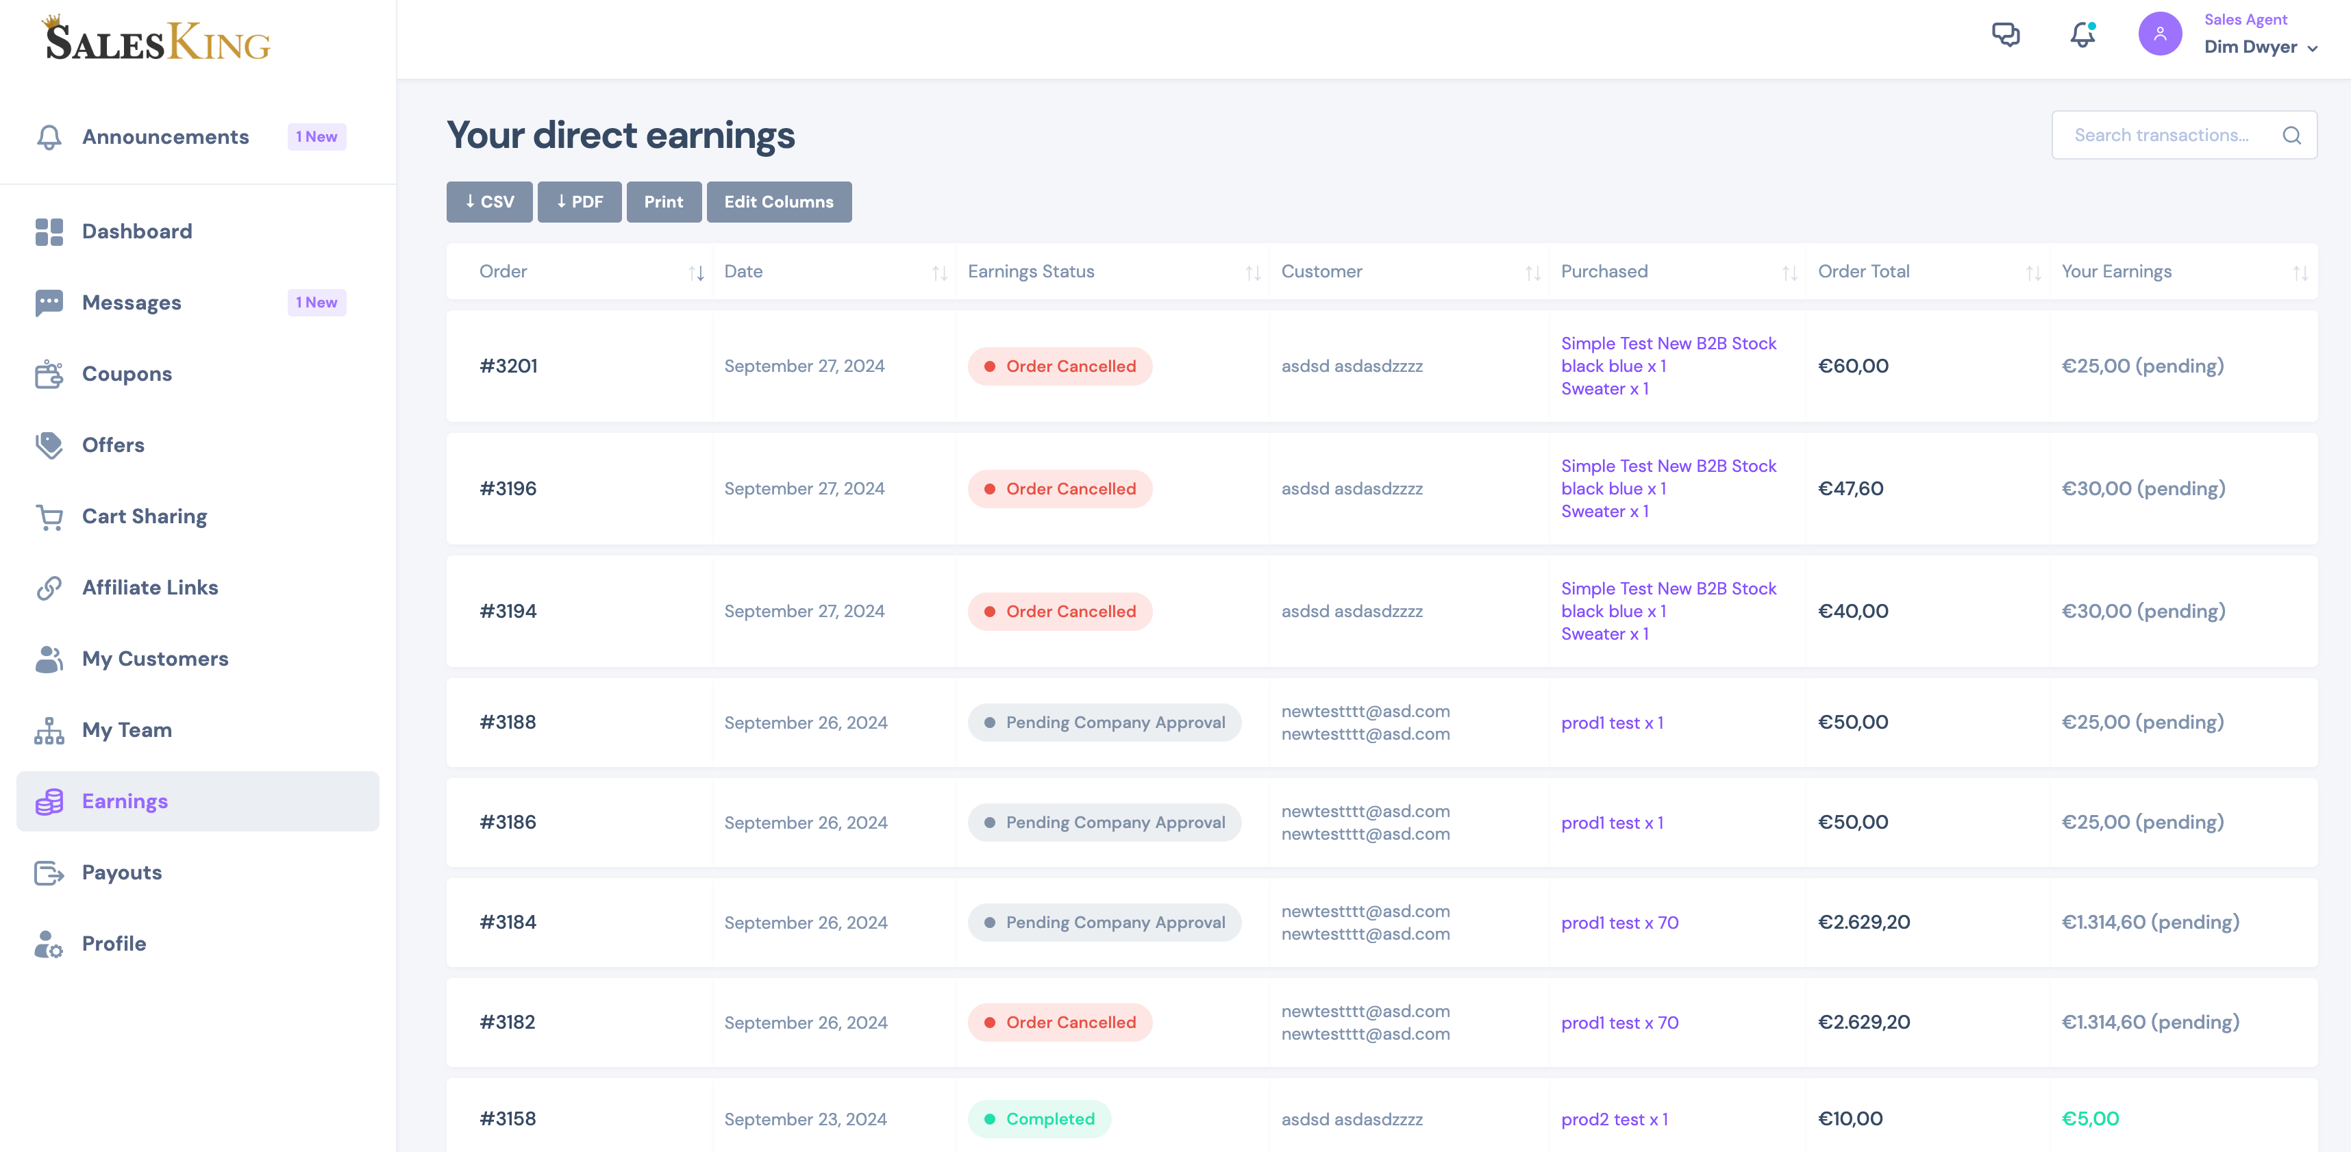Click the Cart Sharing sidebar icon
Image resolution: width=2351 pixels, height=1152 pixels.
click(51, 516)
